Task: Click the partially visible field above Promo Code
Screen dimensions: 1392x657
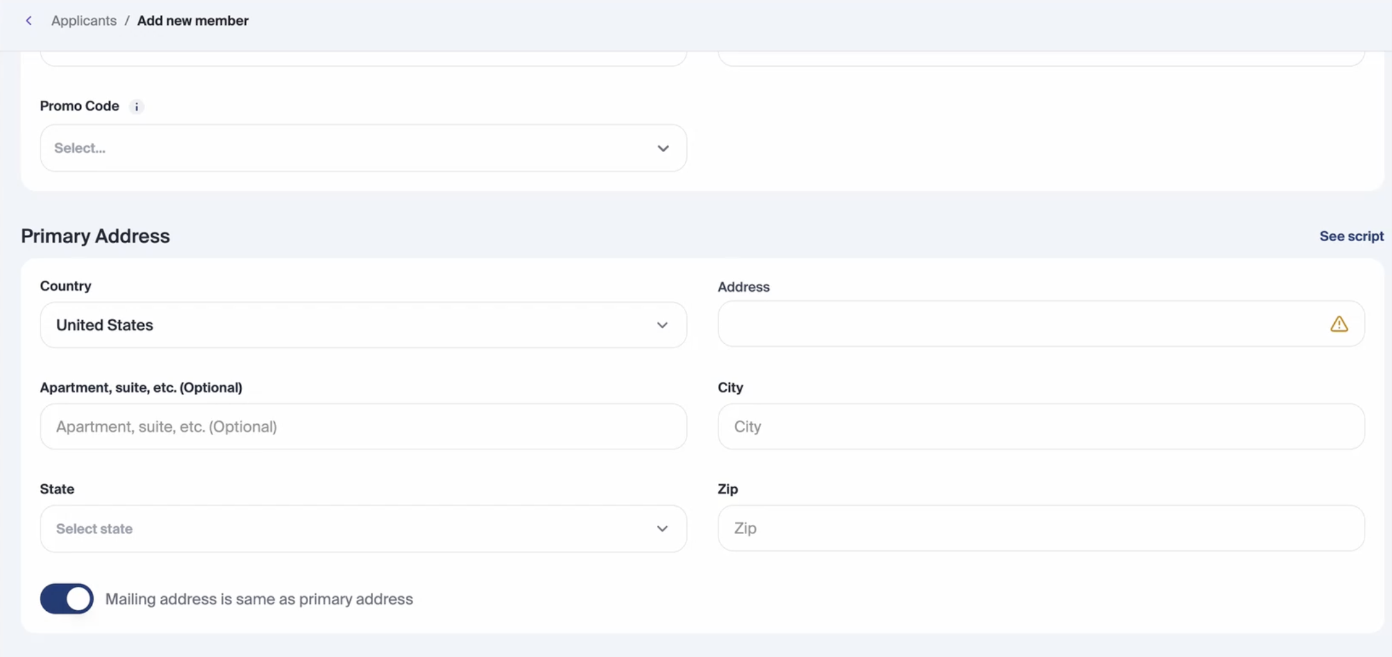Action: [x=363, y=59]
